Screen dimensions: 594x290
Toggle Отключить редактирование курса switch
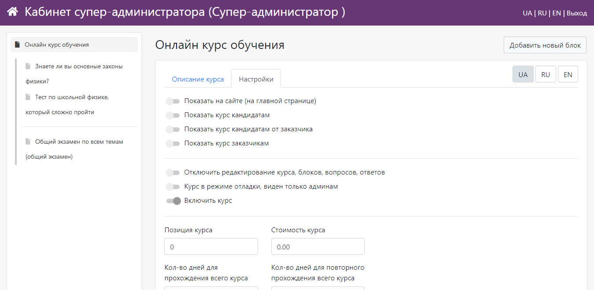173,173
